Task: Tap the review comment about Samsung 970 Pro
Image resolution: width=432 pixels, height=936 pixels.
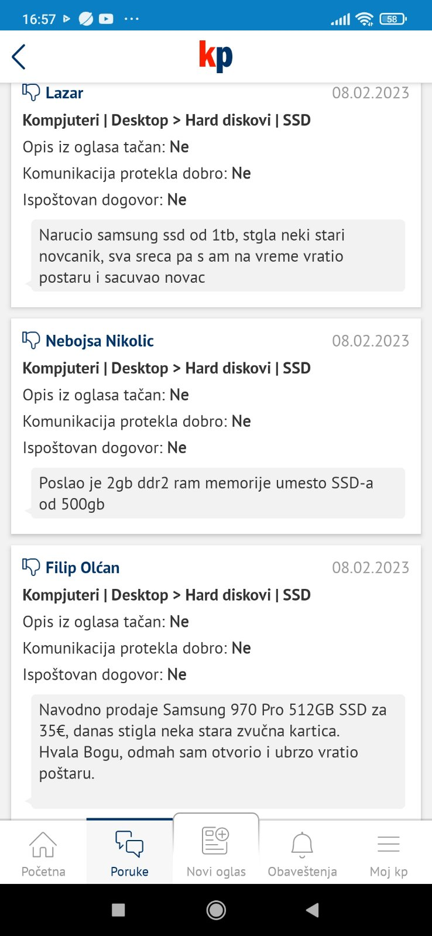Action: [217, 741]
